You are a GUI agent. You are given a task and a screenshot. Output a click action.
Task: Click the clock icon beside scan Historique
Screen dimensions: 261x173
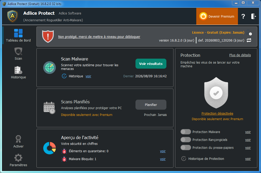pos(64,76)
